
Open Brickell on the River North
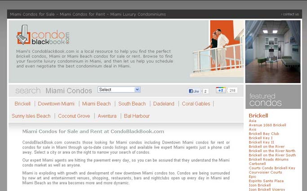pos(272,151)
